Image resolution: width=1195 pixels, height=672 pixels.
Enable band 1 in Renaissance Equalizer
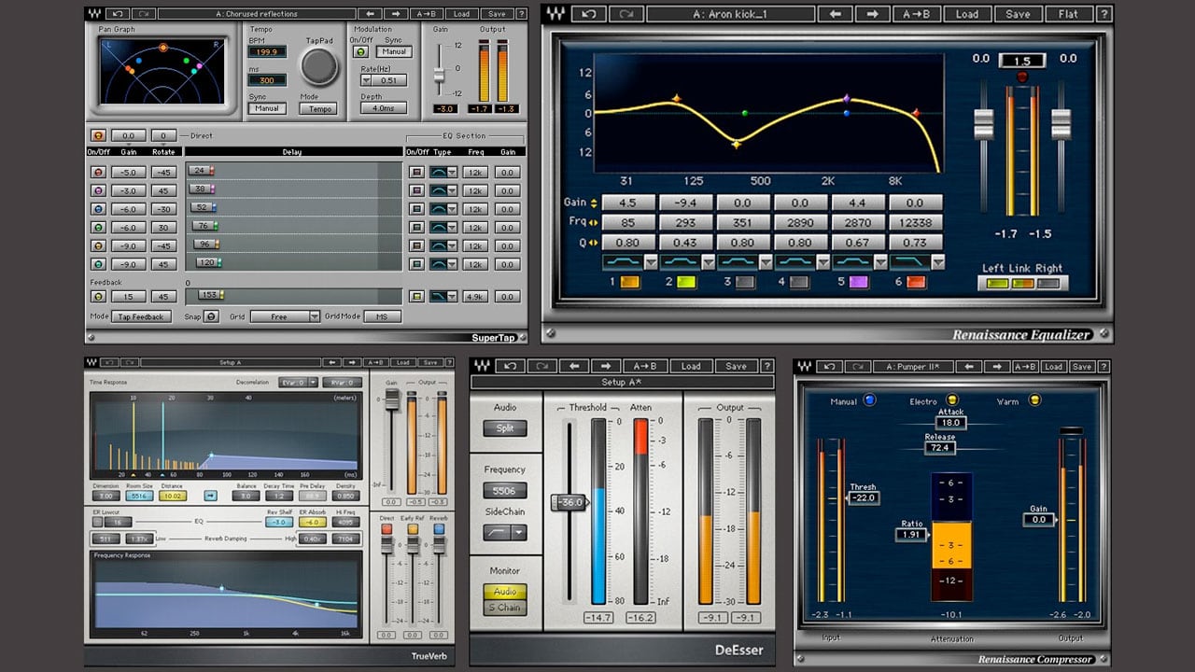point(629,282)
